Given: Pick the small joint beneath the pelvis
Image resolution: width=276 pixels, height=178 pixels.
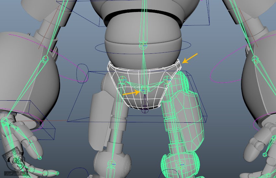Looking at the screenshot, I should click(x=145, y=110).
